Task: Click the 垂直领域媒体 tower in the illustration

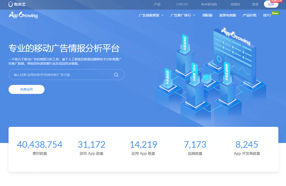Action: tap(226, 73)
